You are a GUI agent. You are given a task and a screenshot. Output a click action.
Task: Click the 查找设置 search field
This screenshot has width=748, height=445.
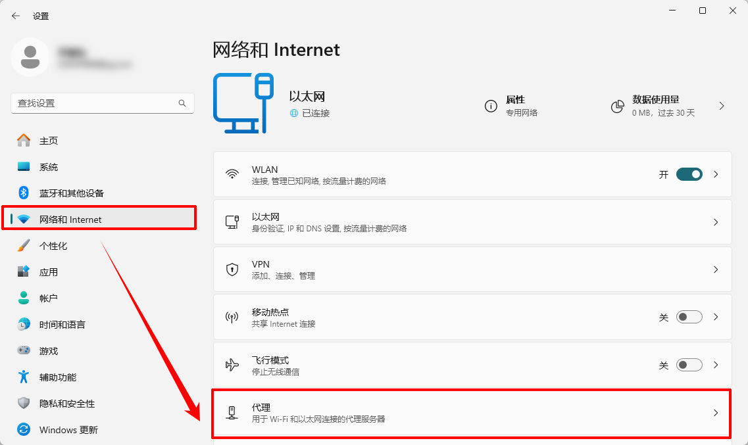pyautogui.click(x=102, y=103)
